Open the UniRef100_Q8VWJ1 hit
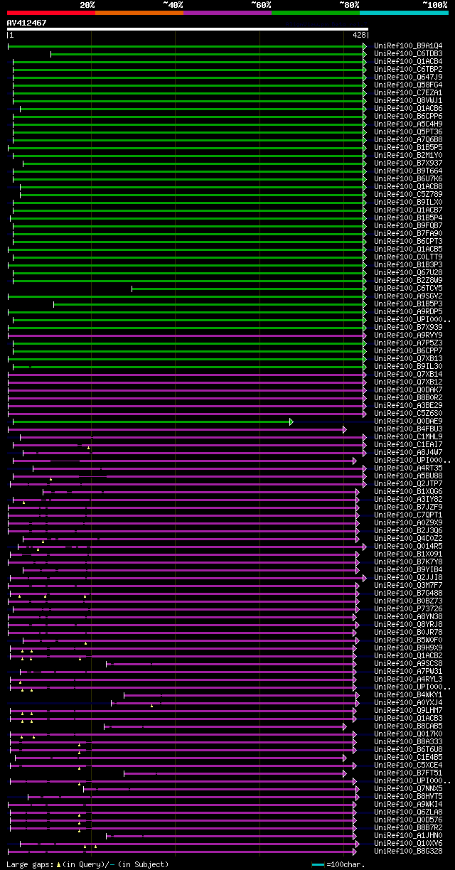This screenshot has height=870, width=455. pos(408,100)
